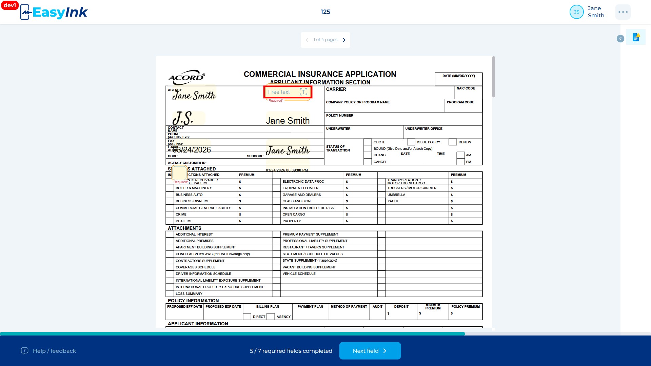Click the NAIC CODE label
The width and height of the screenshot is (651, 366).
click(466, 88)
